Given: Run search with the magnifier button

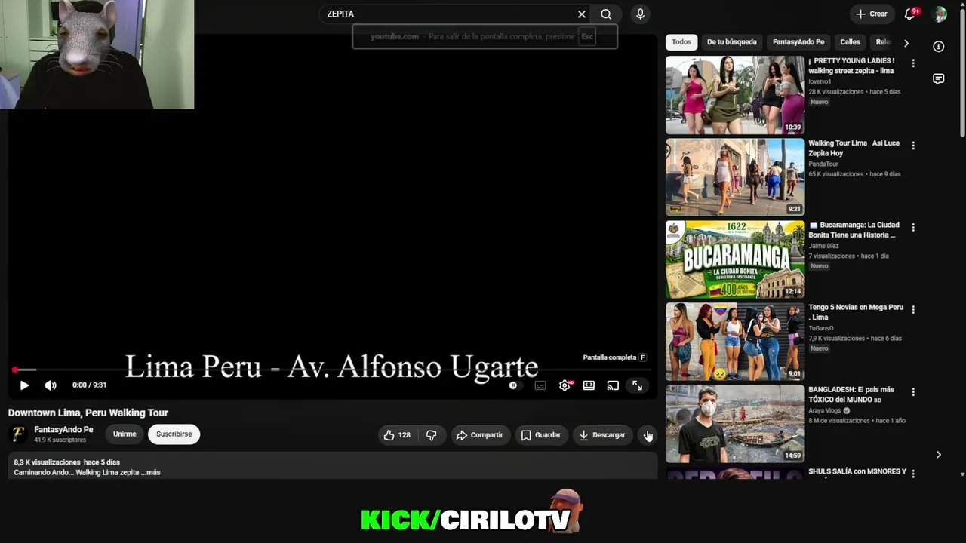Looking at the screenshot, I should (x=606, y=14).
